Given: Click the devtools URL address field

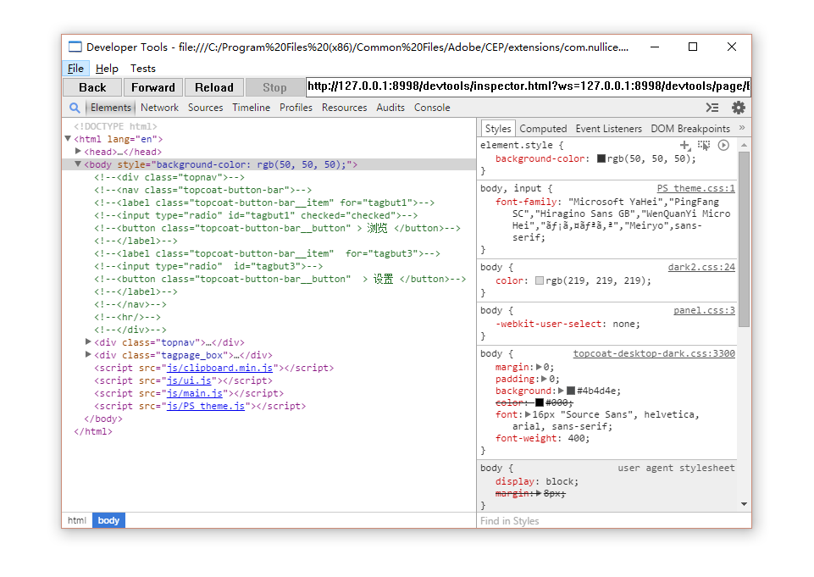Looking at the screenshot, I should 528,86.
